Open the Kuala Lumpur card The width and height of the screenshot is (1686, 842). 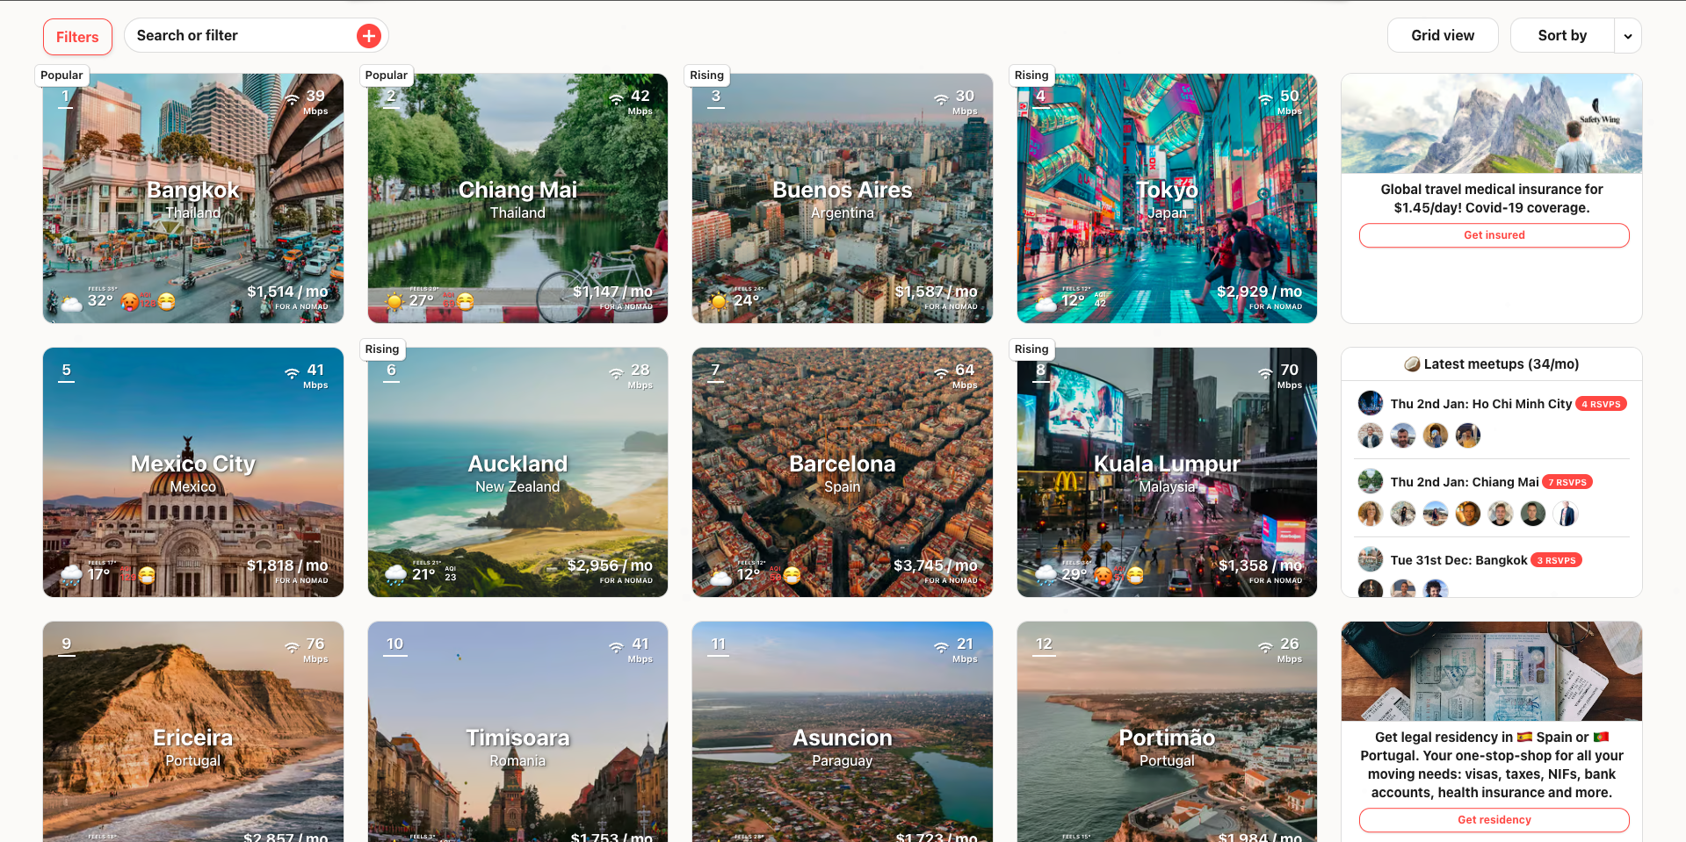1167,472
